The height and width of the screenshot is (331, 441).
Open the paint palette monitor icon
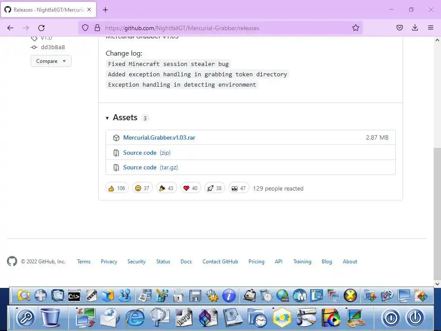point(356,318)
